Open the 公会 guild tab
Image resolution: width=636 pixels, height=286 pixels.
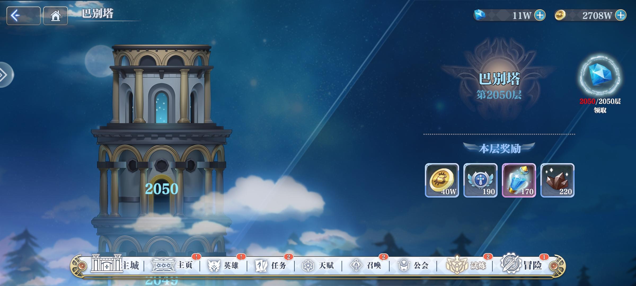[x=413, y=265]
